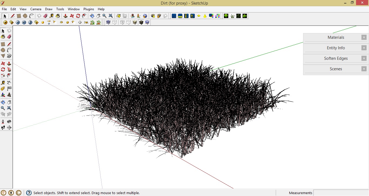Expand the Scenes panel
The height and width of the screenshot is (196, 369).
tap(336, 69)
